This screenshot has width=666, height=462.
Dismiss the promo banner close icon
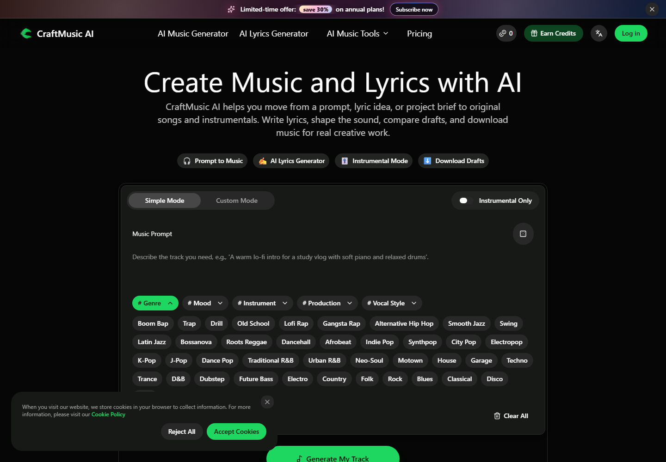click(x=652, y=9)
